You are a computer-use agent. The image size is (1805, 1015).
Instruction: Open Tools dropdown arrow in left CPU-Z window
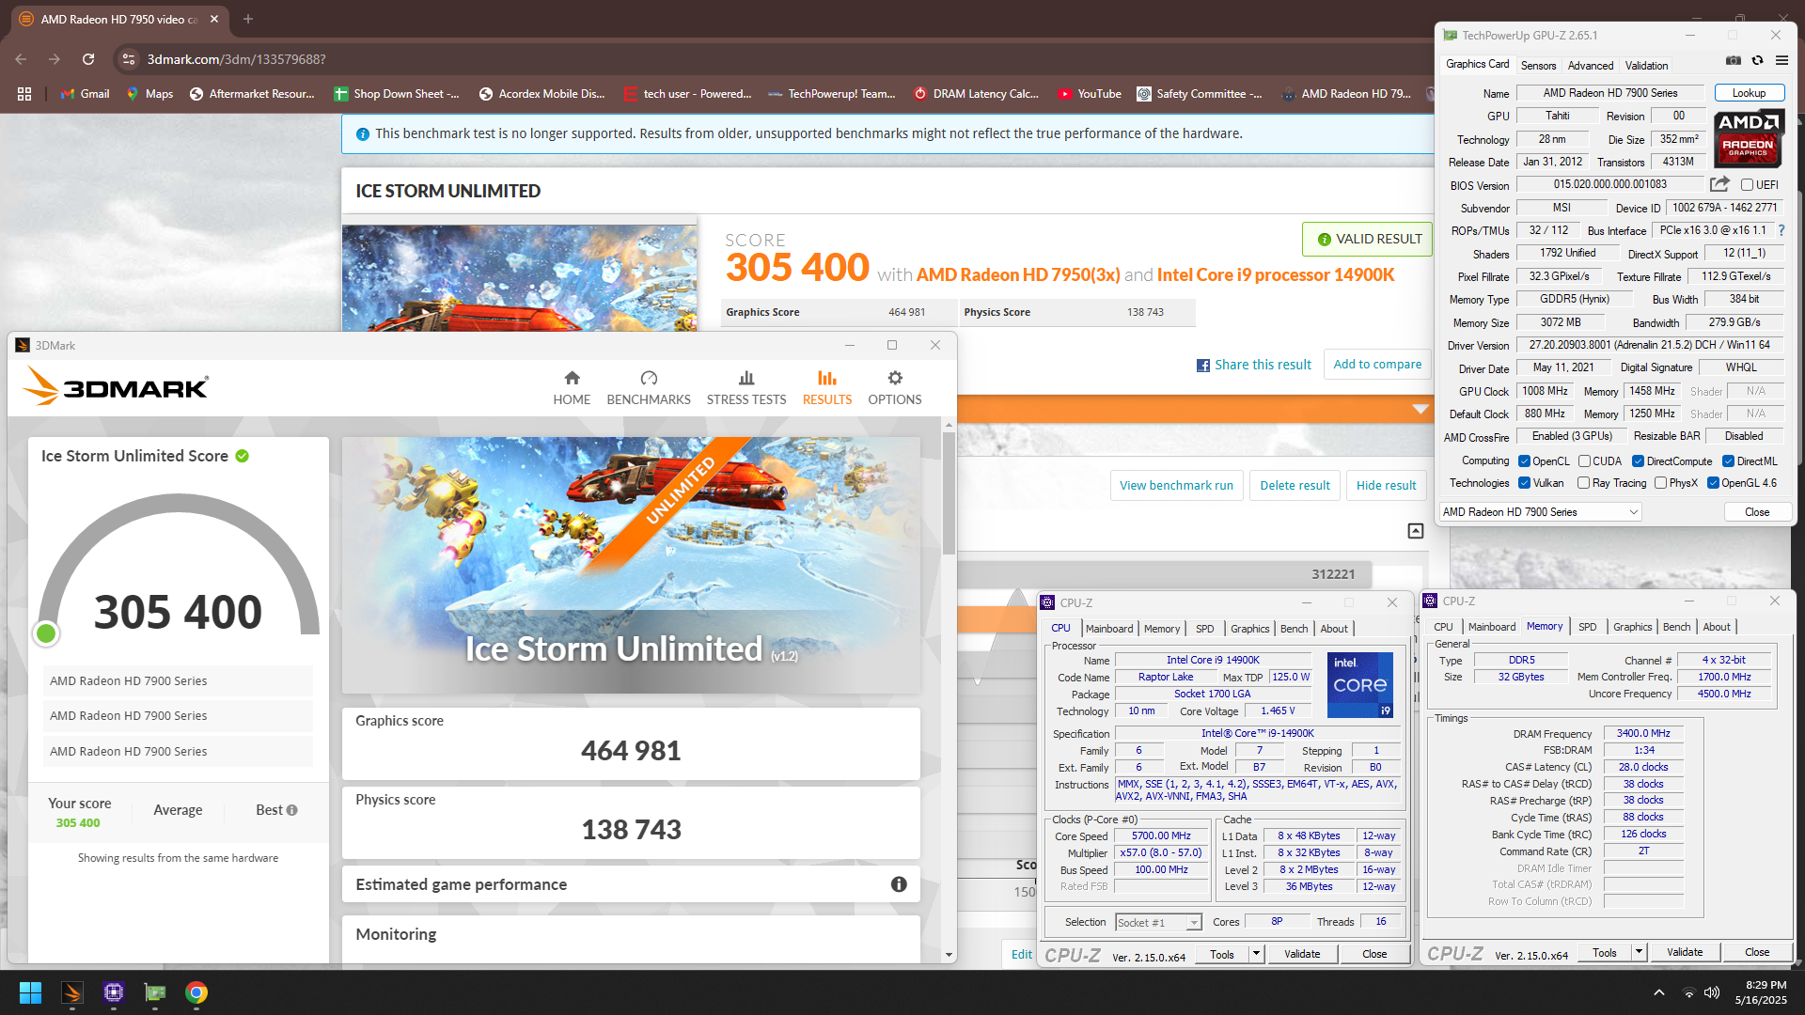click(1256, 954)
